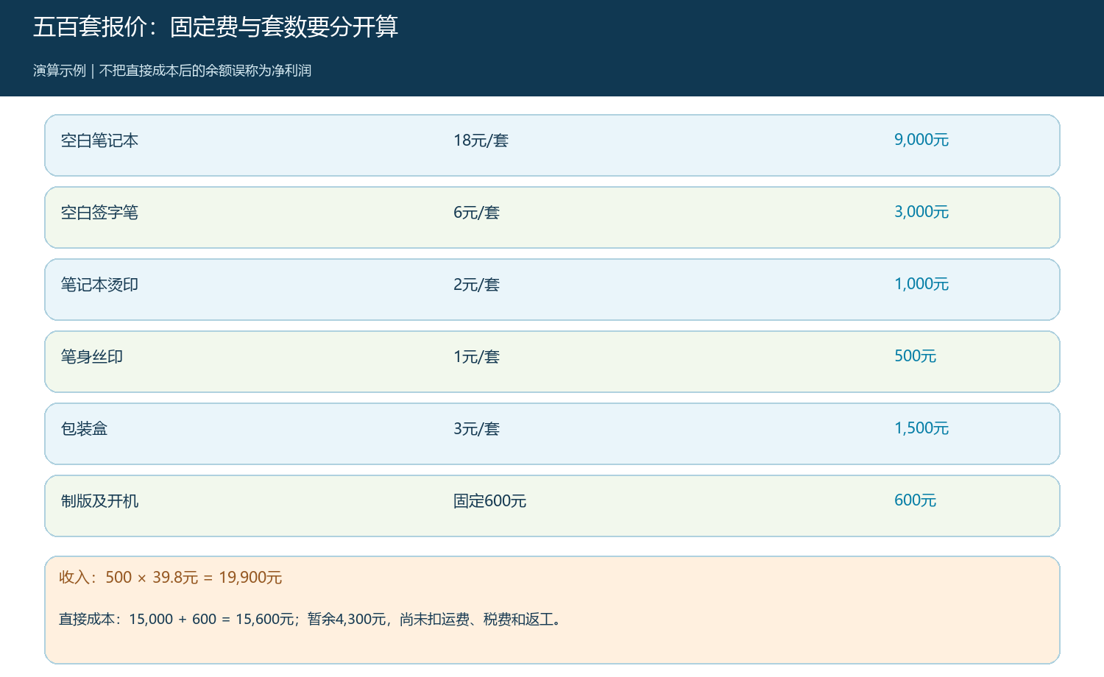1104x677 pixels.
Task: Select the 笔身丝印 item label
Action: (x=92, y=357)
